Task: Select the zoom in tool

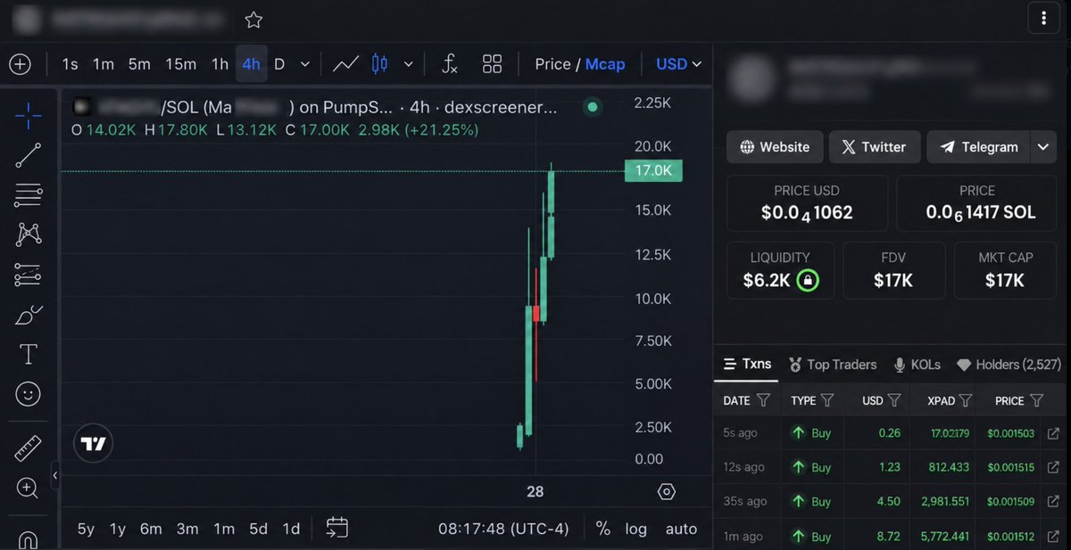Action: (29, 488)
